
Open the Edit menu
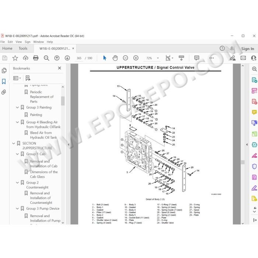[x=10, y=42]
